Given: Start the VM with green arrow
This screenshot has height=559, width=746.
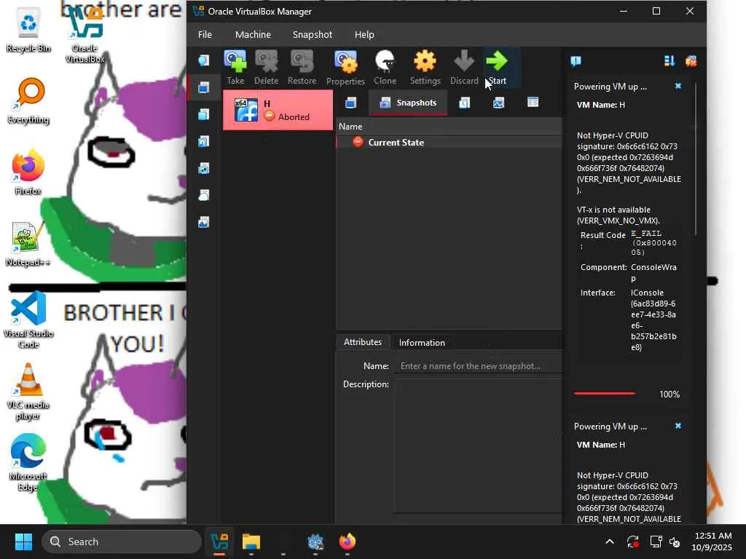Looking at the screenshot, I should [497, 68].
